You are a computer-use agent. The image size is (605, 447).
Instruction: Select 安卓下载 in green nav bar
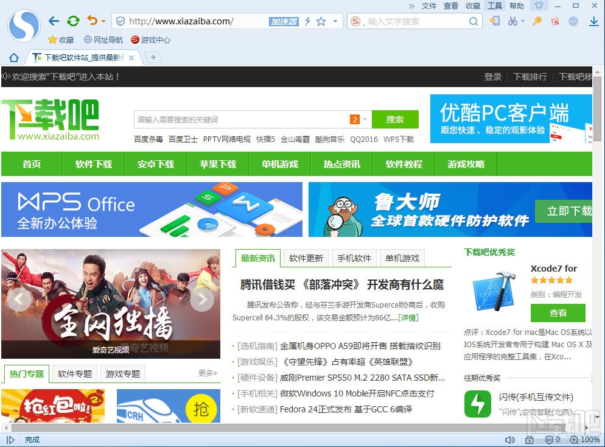pos(156,164)
